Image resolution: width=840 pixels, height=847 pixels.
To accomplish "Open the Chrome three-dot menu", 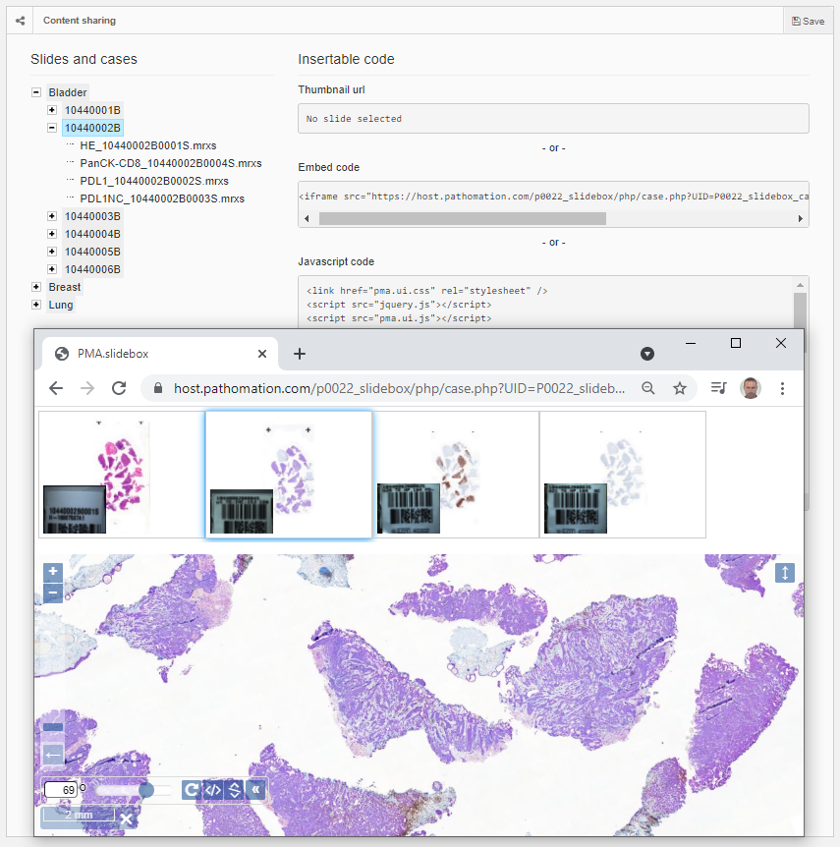I will pos(782,388).
